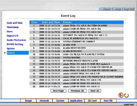Select admin LOGOUT FROM 192.168.0.178 row
The height and width of the screenshot is (106, 137).
[x=76, y=74]
